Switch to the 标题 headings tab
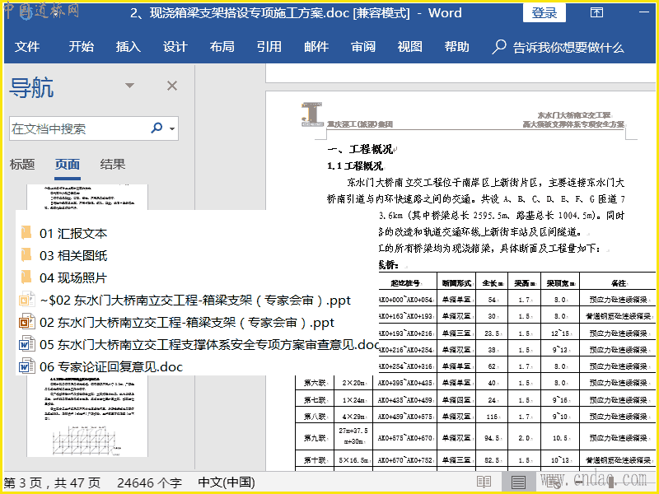Viewport: 659px width, 494px height. pyautogui.click(x=22, y=165)
